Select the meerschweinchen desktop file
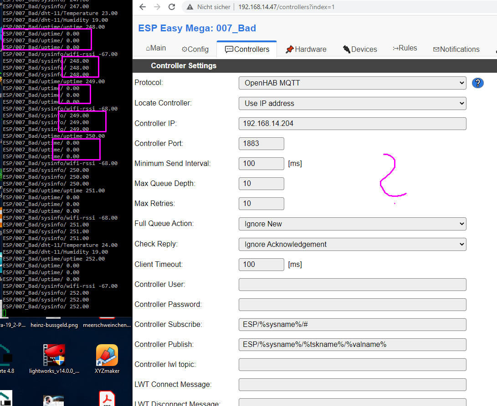Viewport: 497px width, 406px height. point(107,325)
